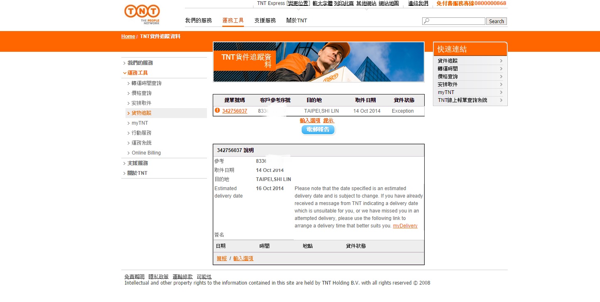Select 價格查詢 in the sidebar
Viewport: 600px width, 302px height.
[x=141, y=93]
